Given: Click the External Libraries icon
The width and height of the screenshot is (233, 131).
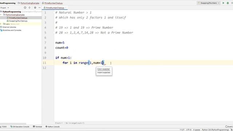Looking at the screenshot, I should coord(1,27).
